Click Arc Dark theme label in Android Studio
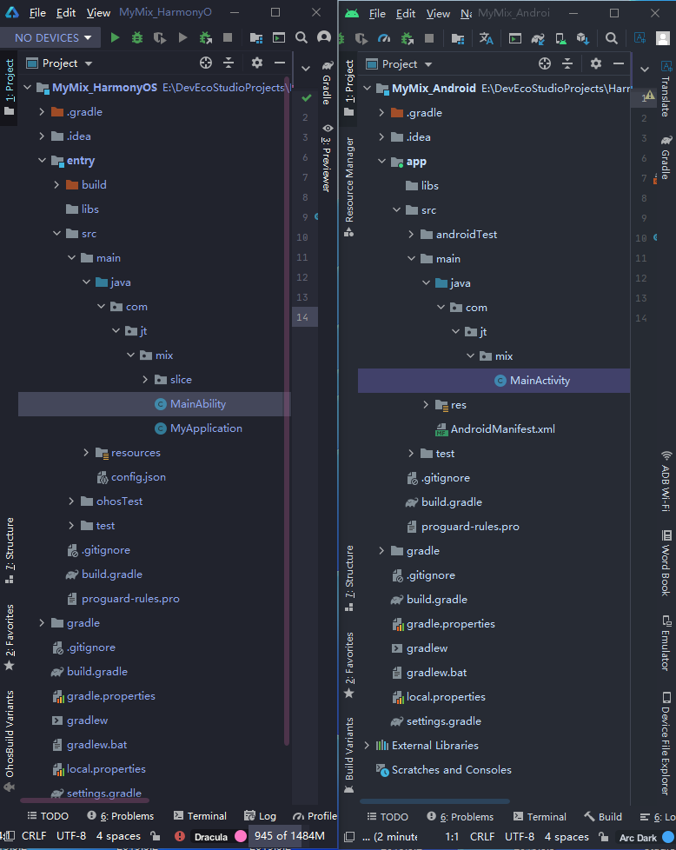 (638, 838)
